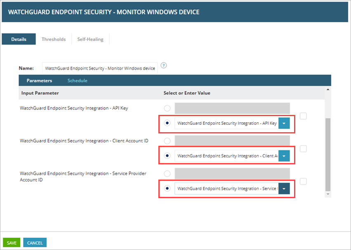Expand the API Key integration combo box
This screenshot has width=351, height=250.
(284, 123)
